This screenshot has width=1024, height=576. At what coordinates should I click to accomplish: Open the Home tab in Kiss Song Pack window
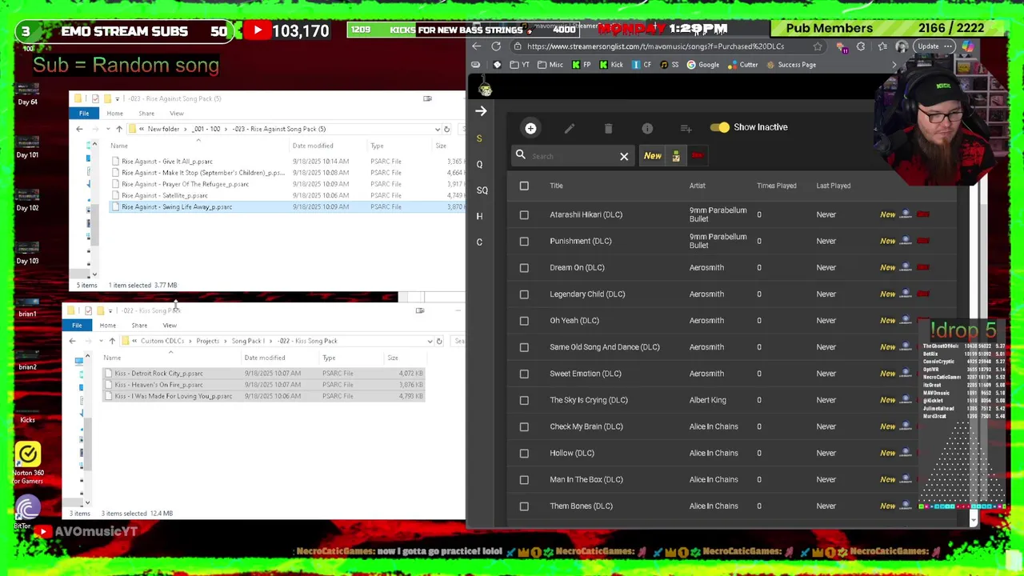point(107,326)
